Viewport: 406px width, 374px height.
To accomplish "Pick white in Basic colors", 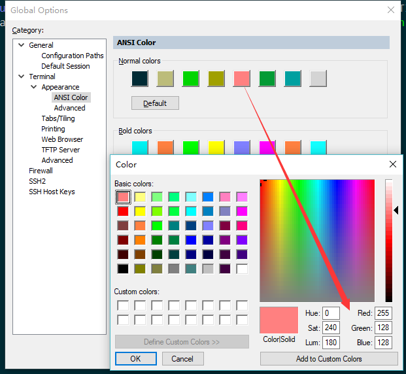I will (x=242, y=269).
